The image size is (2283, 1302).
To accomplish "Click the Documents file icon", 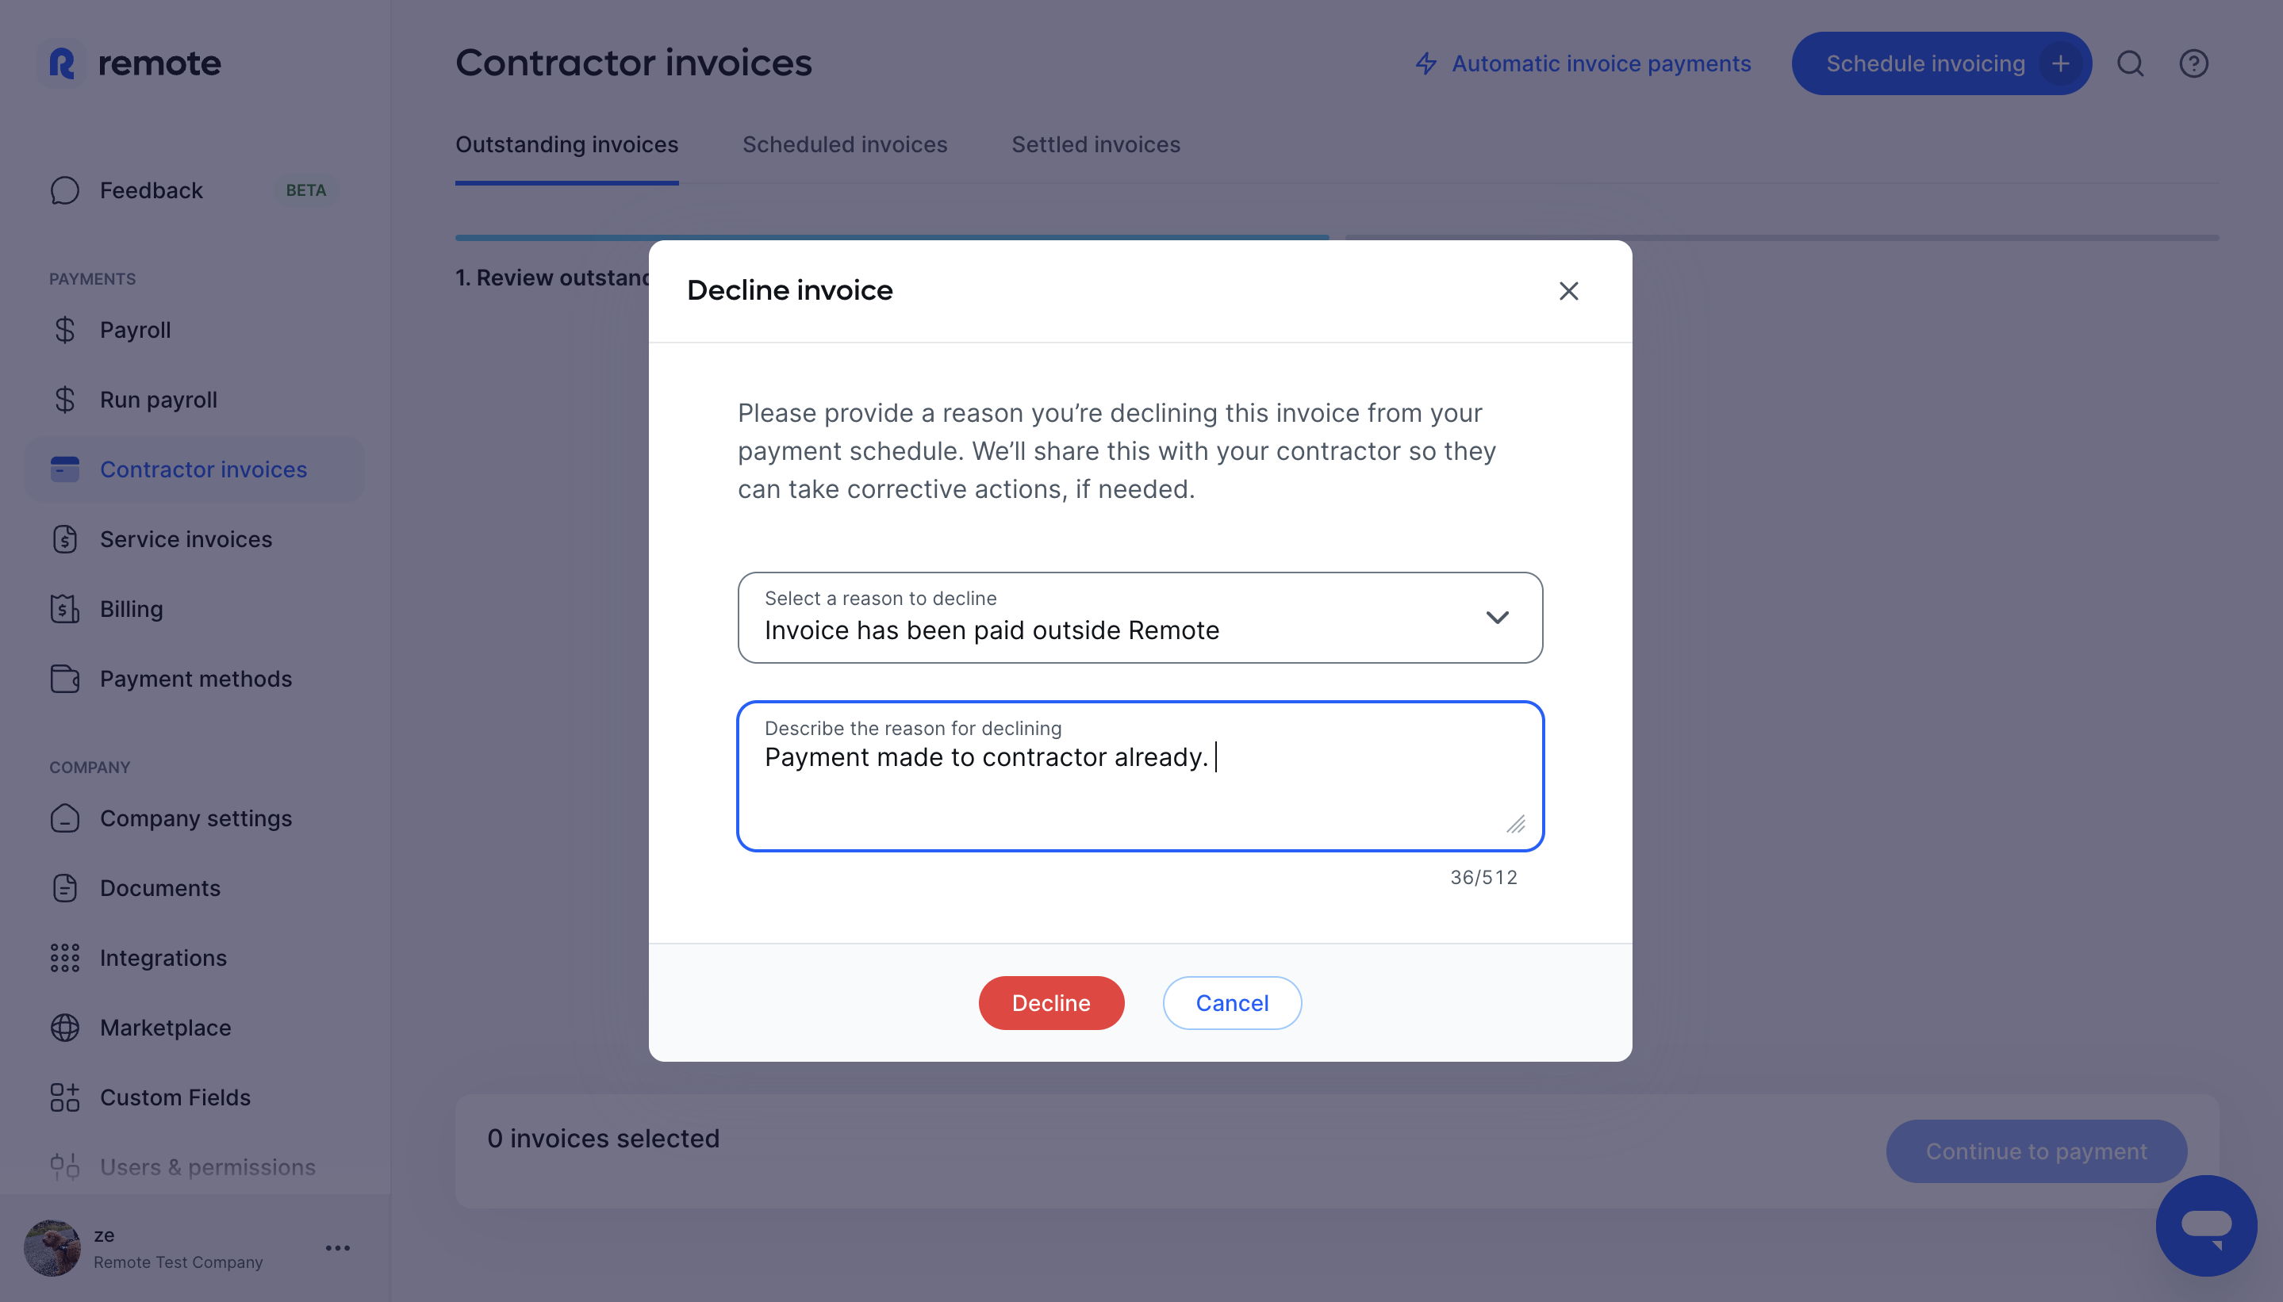I will 64,888.
